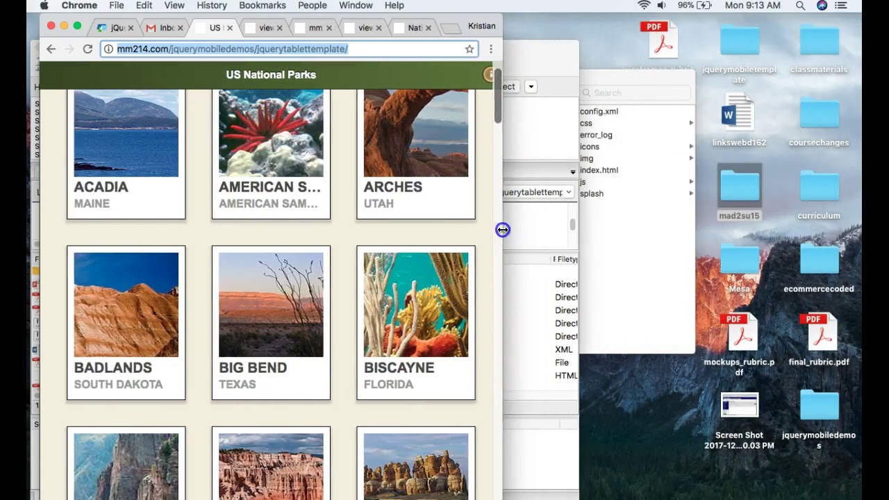889x500 pixels.
Task: Open the Acadia park card
Action: 126,154
